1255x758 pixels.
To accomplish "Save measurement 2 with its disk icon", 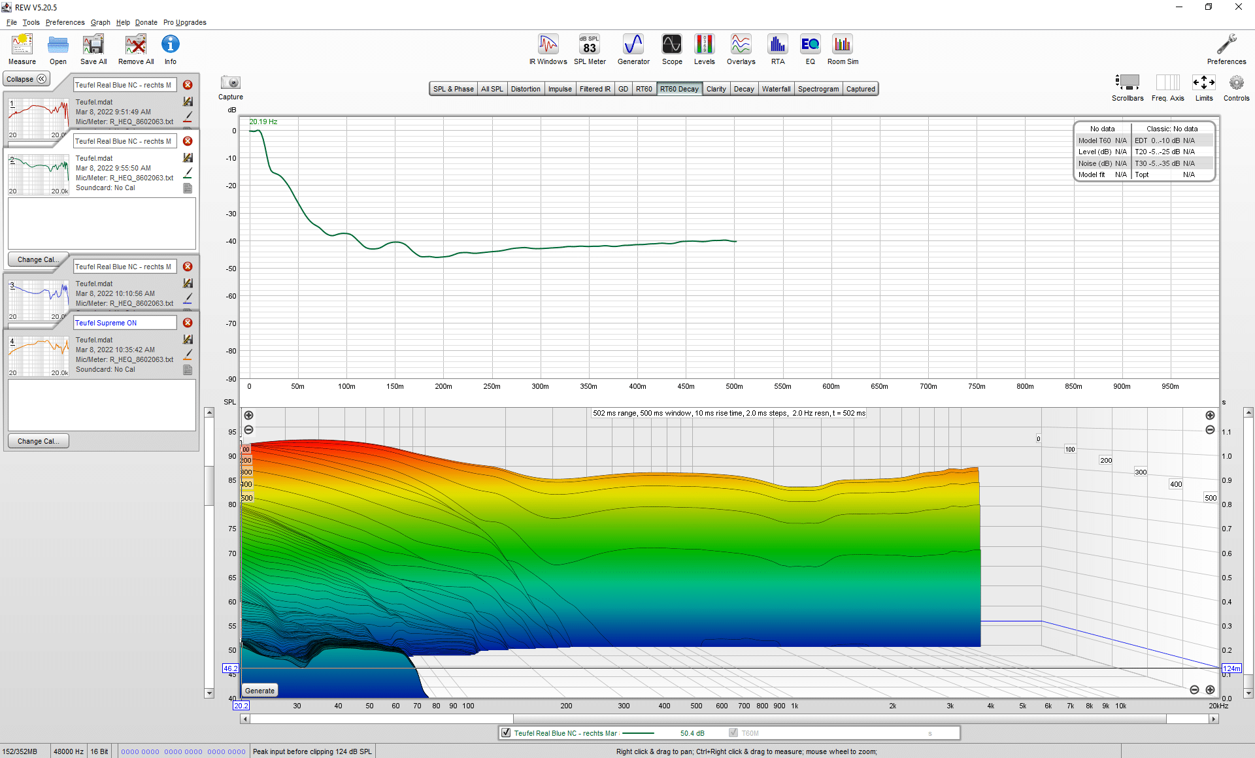I will tap(188, 157).
